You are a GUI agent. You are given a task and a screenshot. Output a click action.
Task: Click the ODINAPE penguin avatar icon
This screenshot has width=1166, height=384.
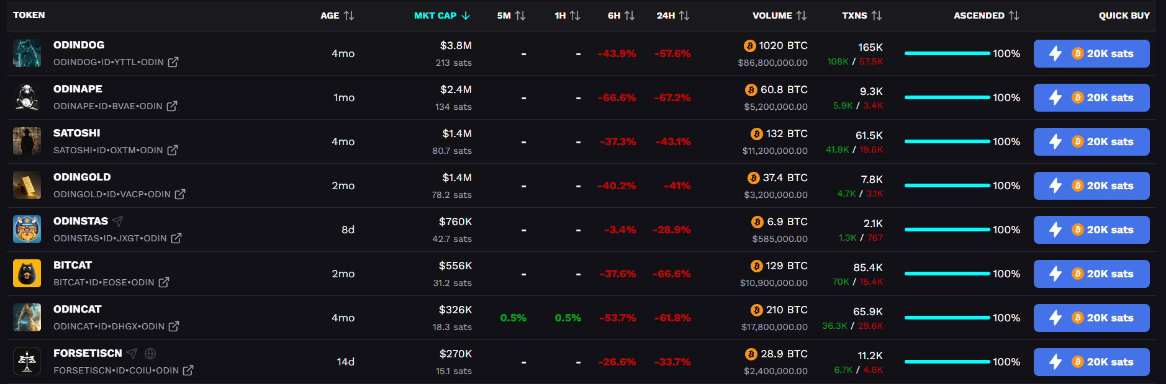27,97
